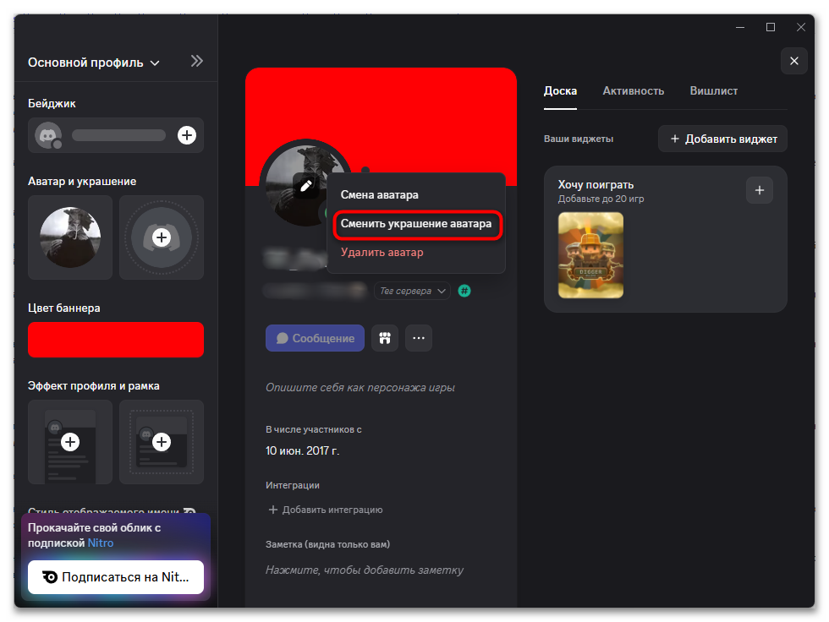Click the Хочу поиграть widget title
Screen dimensions: 829x622
tap(596, 185)
